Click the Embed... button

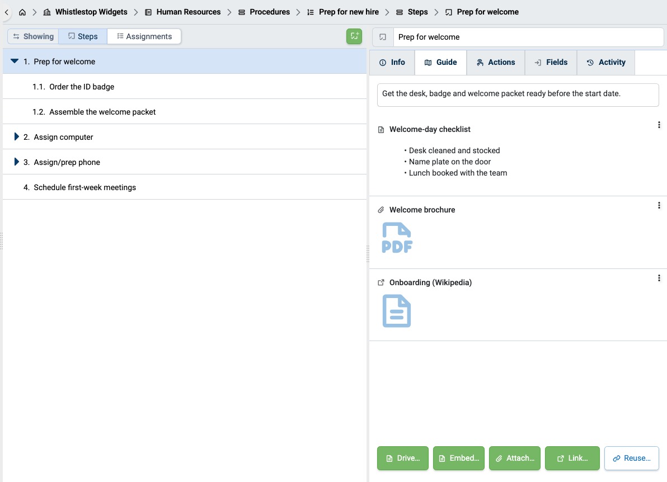tap(459, 458)
